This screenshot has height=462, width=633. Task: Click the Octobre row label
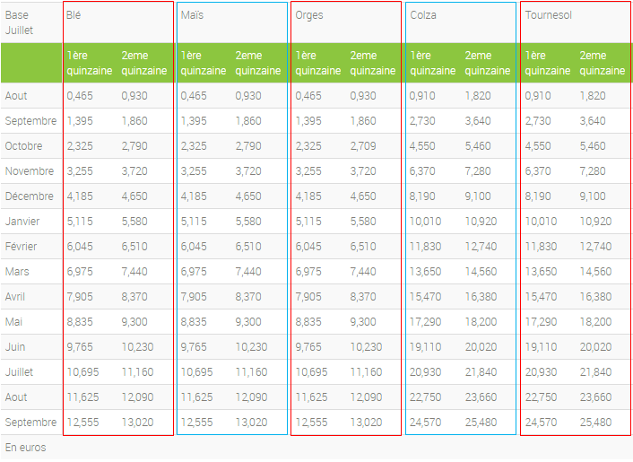pos(23,146)
